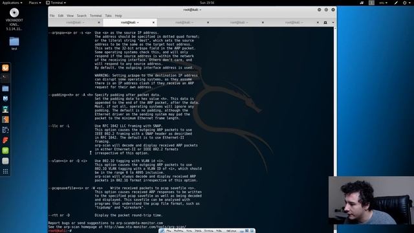Click the pen/color picker icon in the top panel
This screenshot has width=414, height=233.
pyautogui.click(x=396, y=3)
